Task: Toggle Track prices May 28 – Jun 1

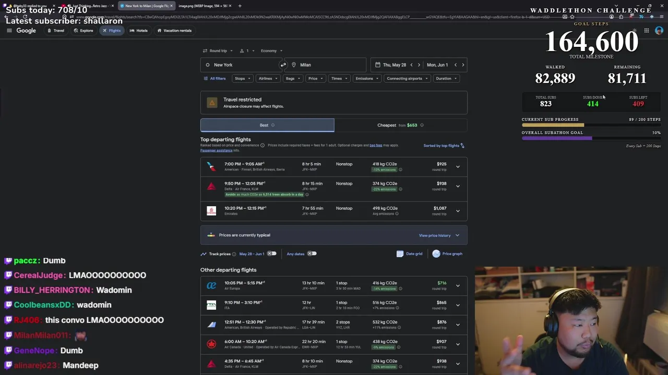Action: pos(272,254)
